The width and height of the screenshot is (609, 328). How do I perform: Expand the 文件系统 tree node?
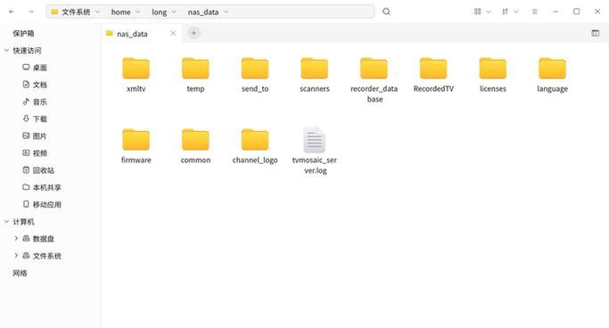coord(16,256)
